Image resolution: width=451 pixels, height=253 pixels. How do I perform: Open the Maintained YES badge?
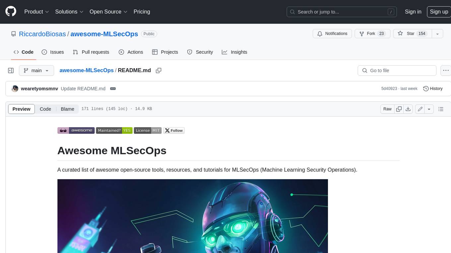point(114,130)
